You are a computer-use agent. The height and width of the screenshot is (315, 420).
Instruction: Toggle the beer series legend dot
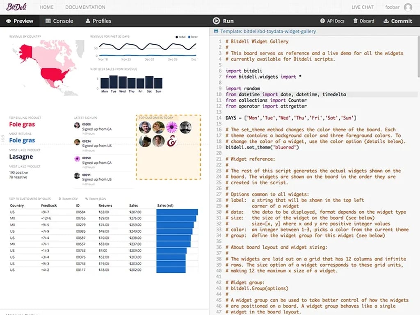(x=189, y=37)
